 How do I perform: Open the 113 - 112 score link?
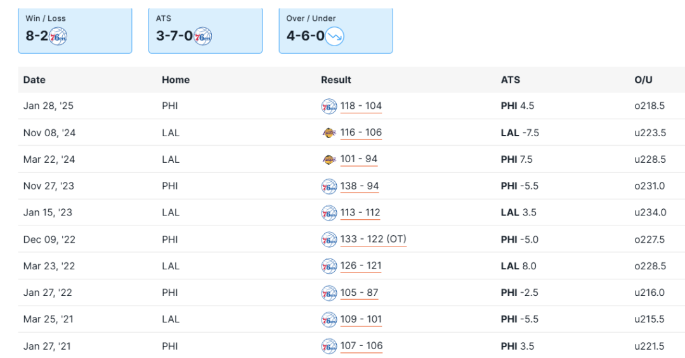(360, 212)
